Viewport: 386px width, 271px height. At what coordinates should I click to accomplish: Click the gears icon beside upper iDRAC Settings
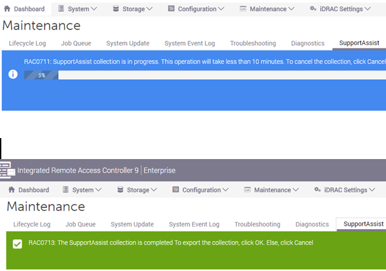tap(313, 9)
